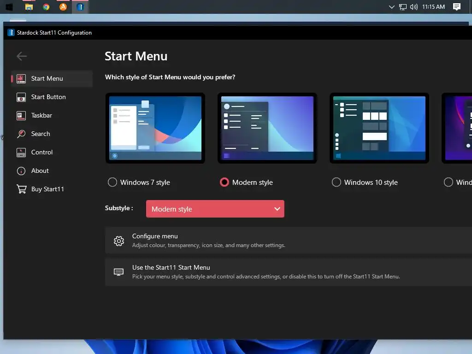Open Configure menu settings
472x354 pixels.
(x=289, y=241)
